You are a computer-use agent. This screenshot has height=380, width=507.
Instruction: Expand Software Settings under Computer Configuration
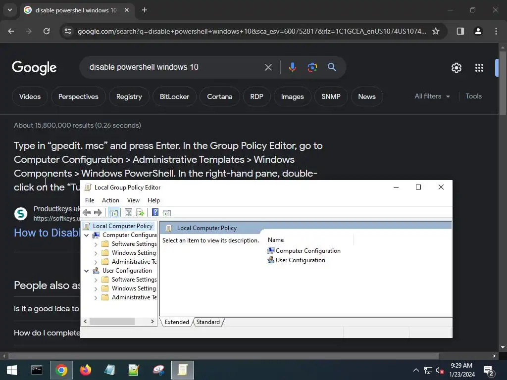coord(96,244)
